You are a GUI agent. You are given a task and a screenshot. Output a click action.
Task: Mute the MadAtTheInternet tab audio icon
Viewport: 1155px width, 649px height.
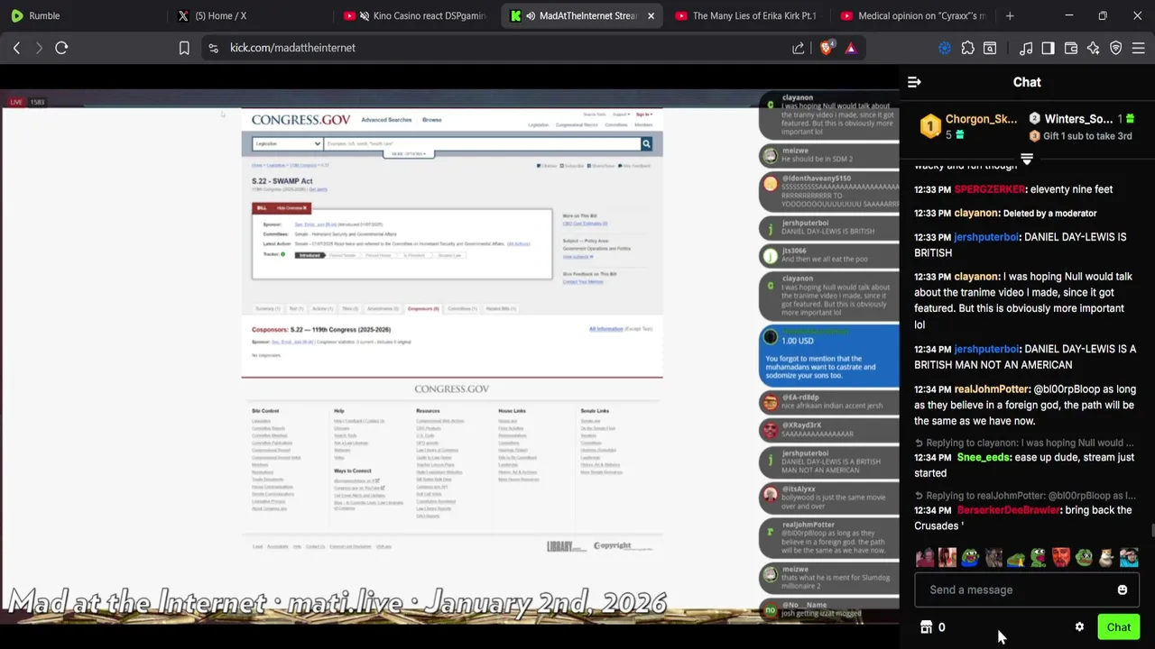[531, 15]
